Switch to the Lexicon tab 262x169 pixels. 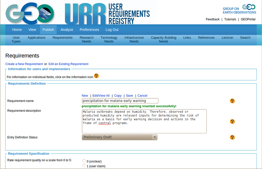(227, 38)
